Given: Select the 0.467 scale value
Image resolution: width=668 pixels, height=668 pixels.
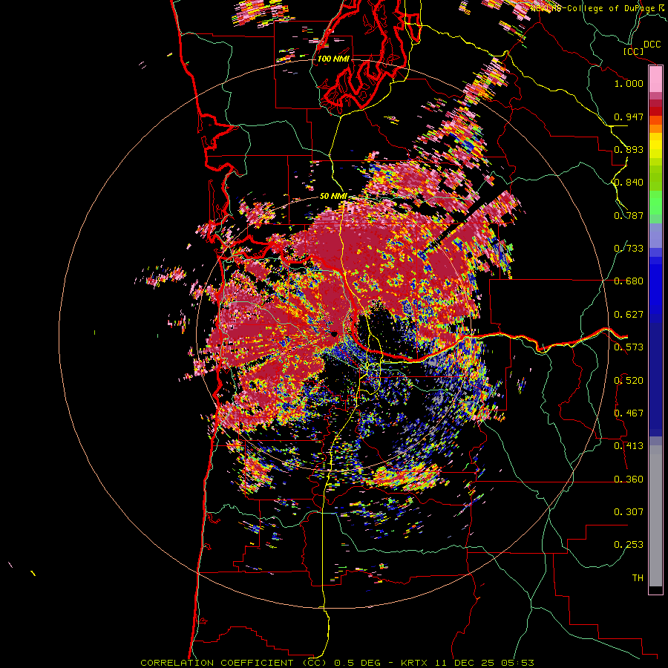Looking at the screenshot, I should coord(629,413).
